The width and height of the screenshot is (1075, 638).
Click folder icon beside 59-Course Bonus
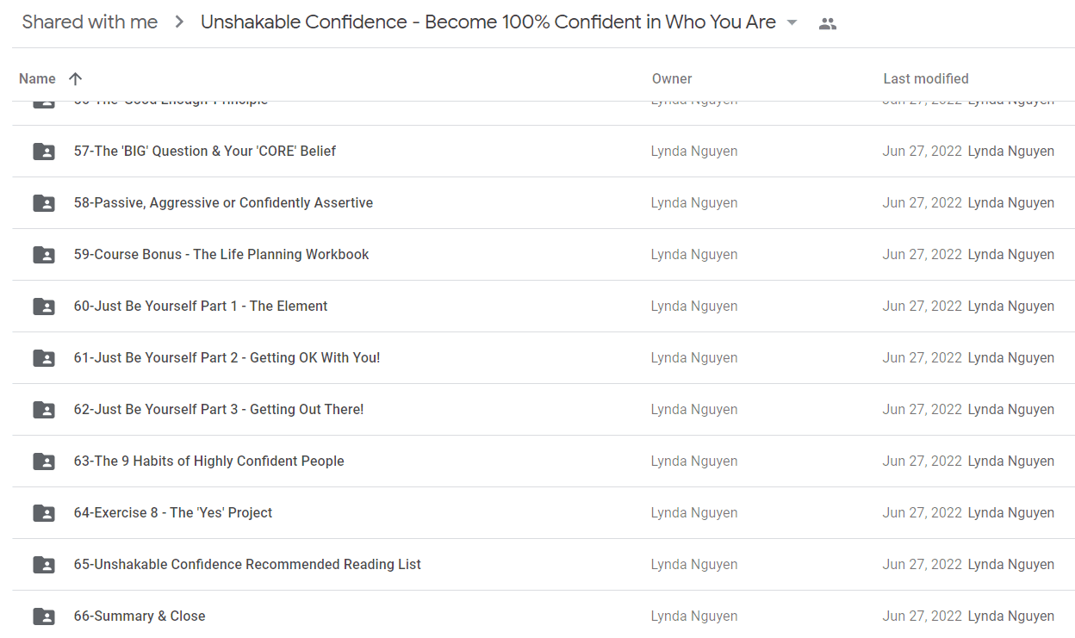(x=44, y=255)
